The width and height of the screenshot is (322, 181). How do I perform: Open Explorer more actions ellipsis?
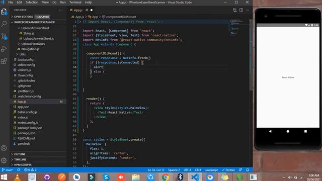click(x=61, y=10)
